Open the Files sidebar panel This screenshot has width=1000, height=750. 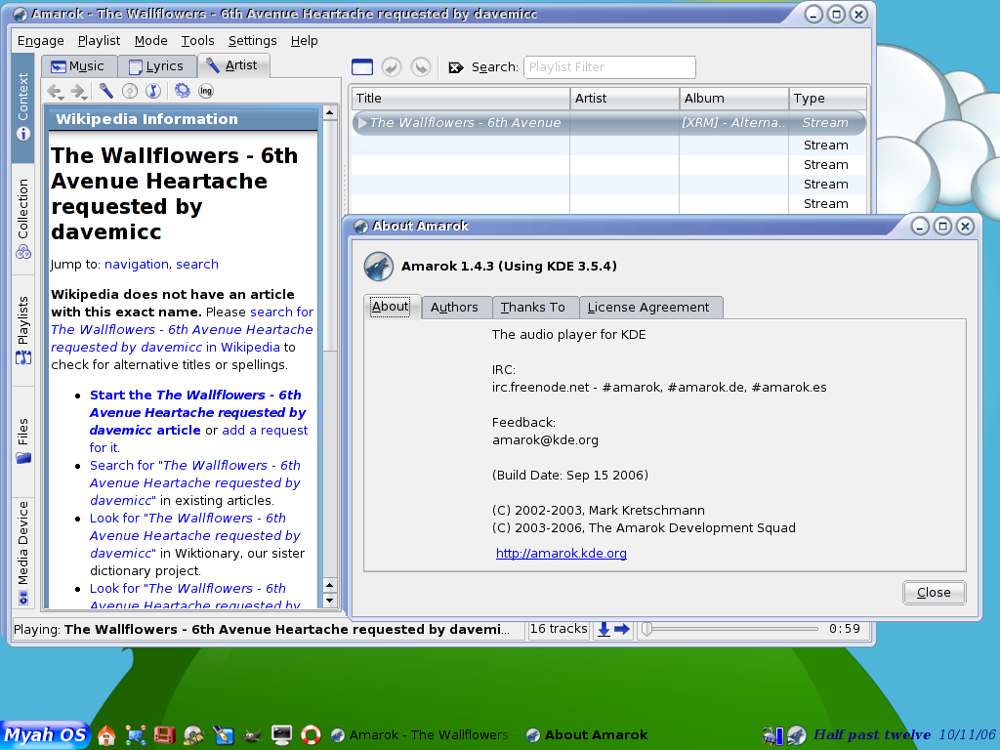click(x=23, y=440)
